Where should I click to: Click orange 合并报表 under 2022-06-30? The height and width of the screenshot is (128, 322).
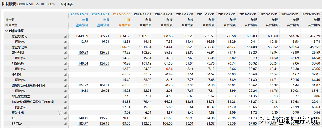[125, 25]
